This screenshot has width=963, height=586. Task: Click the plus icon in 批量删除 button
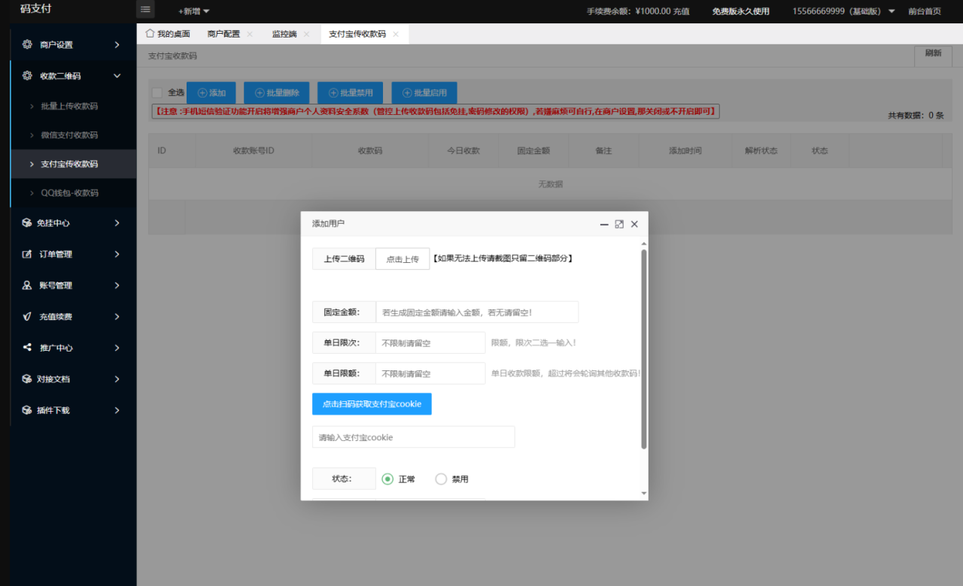coord(260,93)
